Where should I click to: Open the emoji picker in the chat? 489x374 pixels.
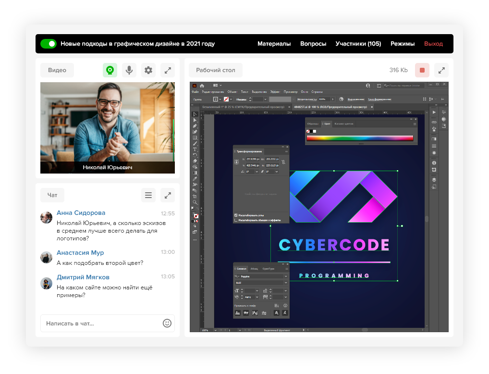click(x=167, y=324)
